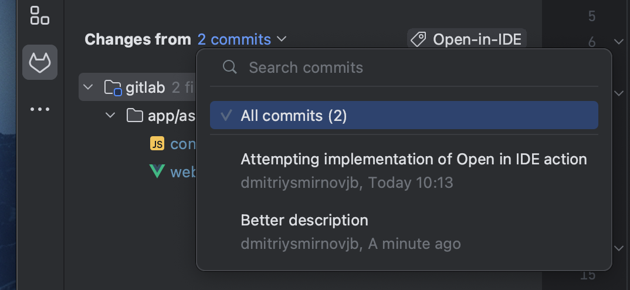Click the checkmark next to All commits
630x290 pixels.
click(x=226, y=116)
